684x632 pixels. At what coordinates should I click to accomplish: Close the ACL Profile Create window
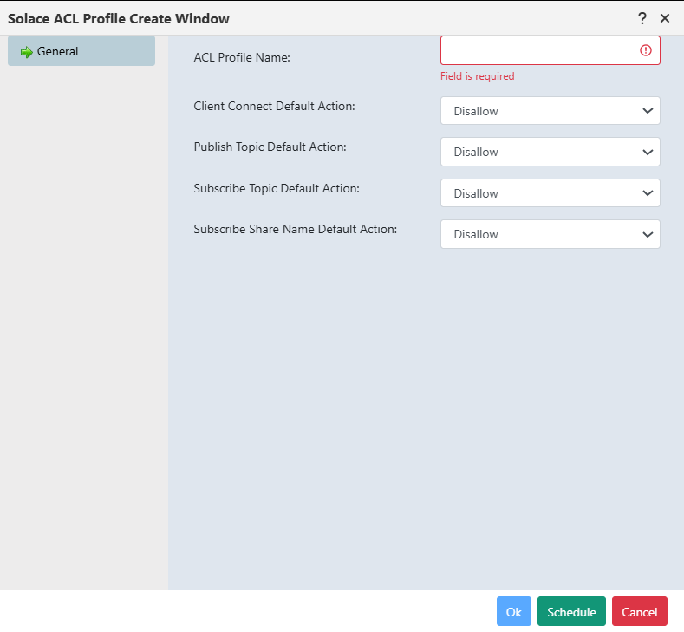click(x=664, y=18)
